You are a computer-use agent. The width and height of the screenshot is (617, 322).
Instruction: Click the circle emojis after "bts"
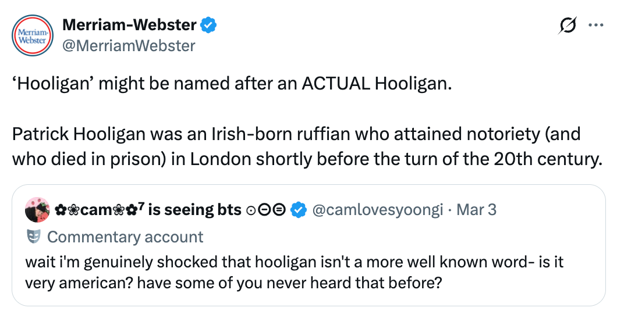click(266, 209)
